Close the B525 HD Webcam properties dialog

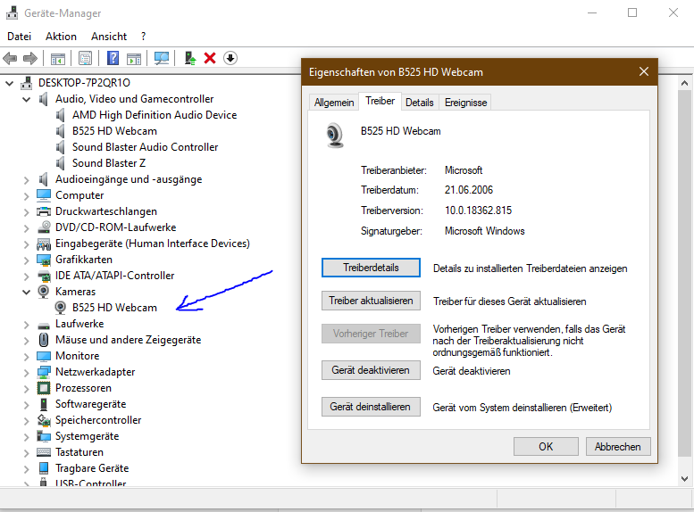pos(644,71)
